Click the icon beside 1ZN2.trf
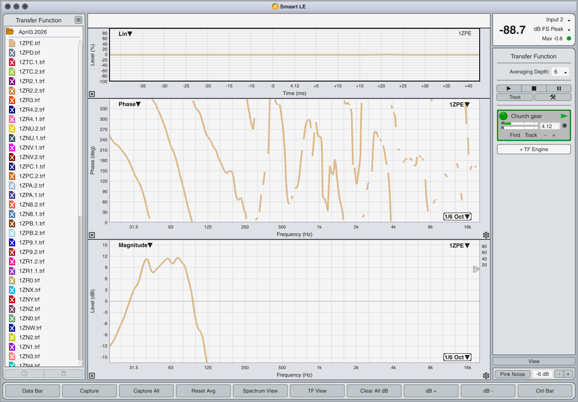Screen dimensions: 578x402 coord(12,337)
